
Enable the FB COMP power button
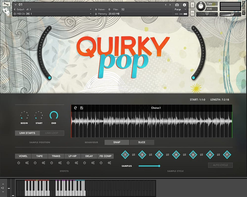[101, 163]
